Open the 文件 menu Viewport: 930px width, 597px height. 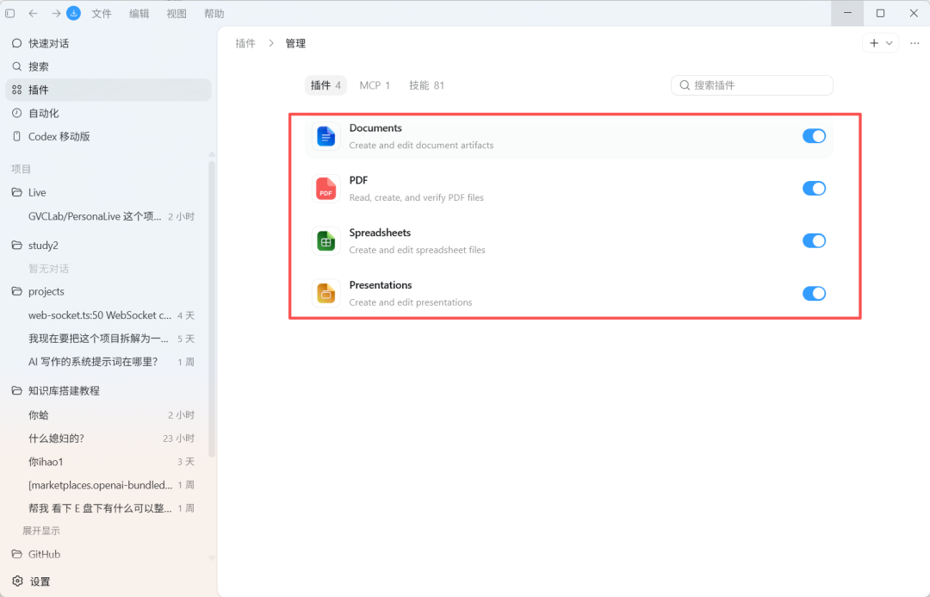(x=102, y=13)
